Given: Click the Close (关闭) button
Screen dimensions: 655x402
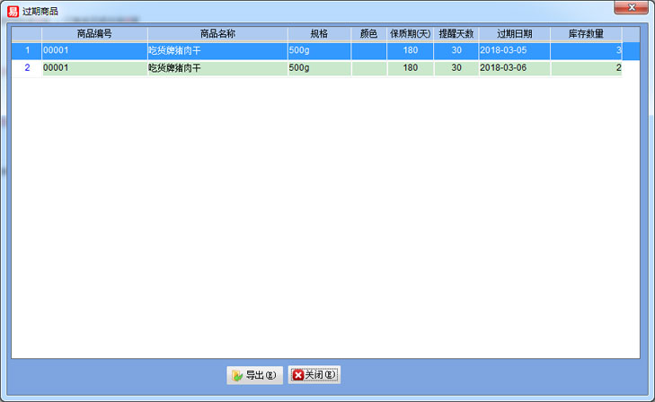Looking at the screenshot, I should [314, 375].
